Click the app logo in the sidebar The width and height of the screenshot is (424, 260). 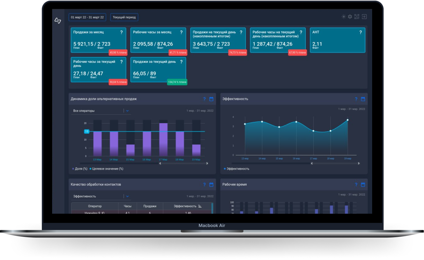click(58, 21)
